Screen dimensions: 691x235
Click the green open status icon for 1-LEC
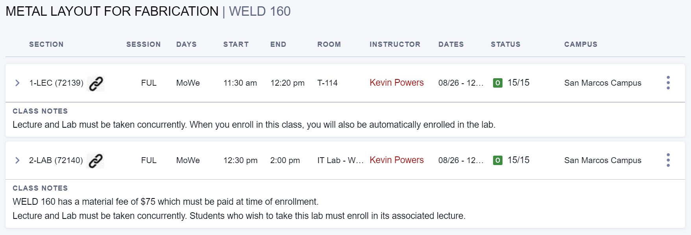[x=497, y=83]
